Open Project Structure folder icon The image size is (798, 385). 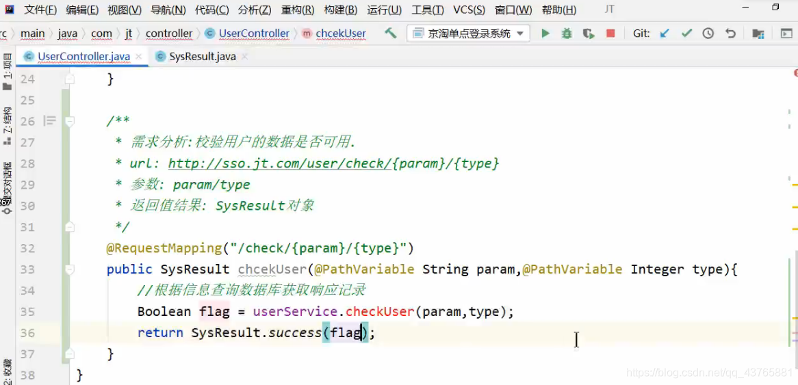click(758, 34)
